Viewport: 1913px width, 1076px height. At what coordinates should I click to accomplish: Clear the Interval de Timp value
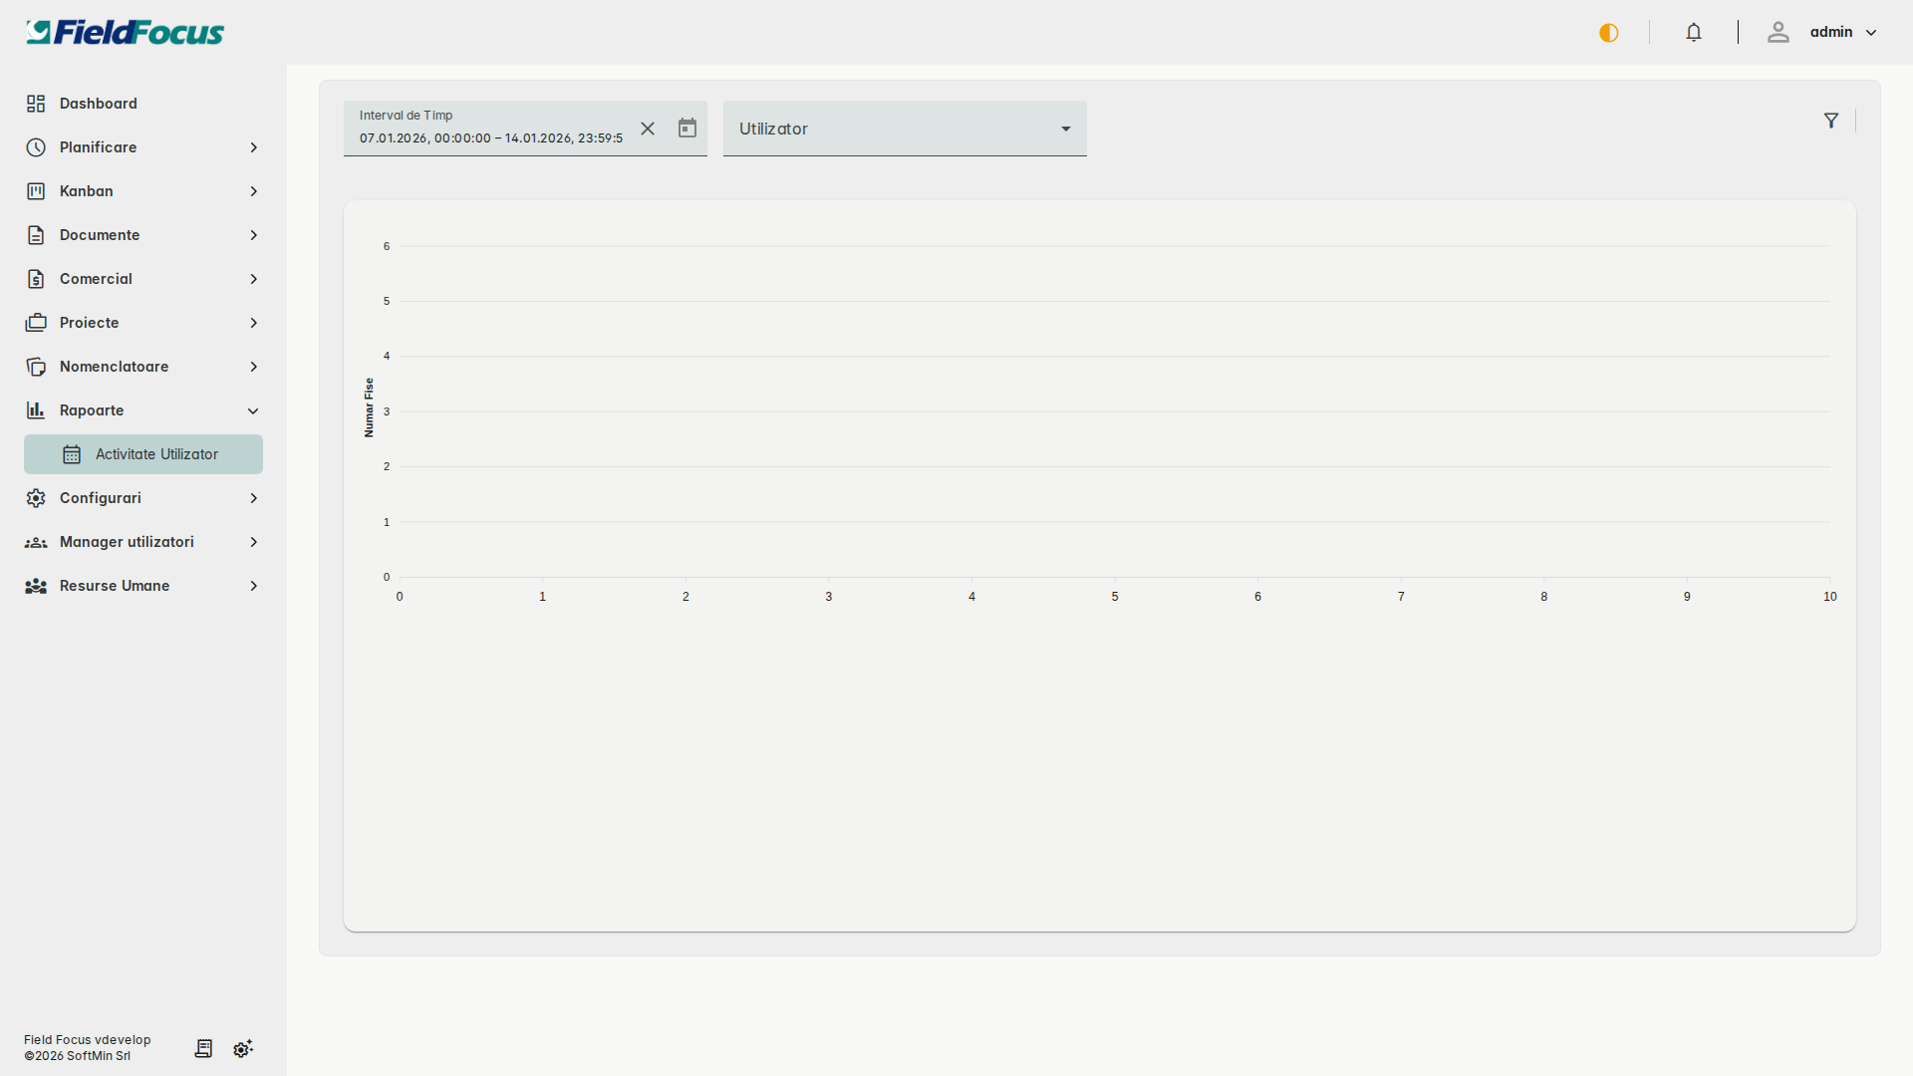(648, 129)
